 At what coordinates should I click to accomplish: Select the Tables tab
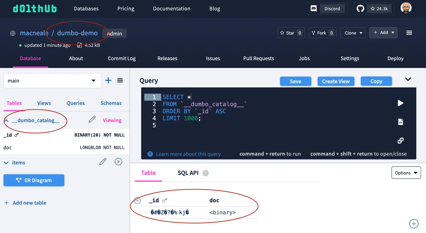[14, 103]
